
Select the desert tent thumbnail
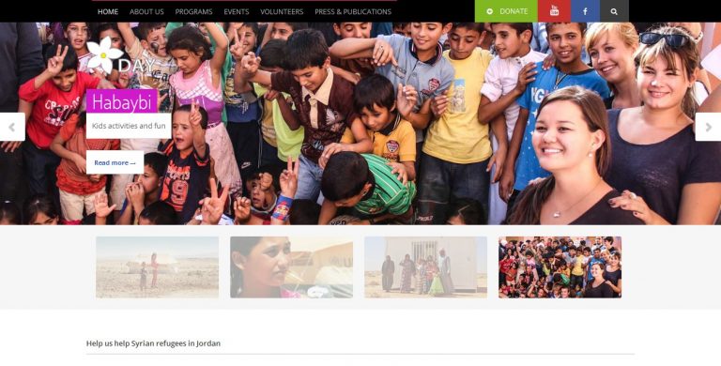click(158, 267)
